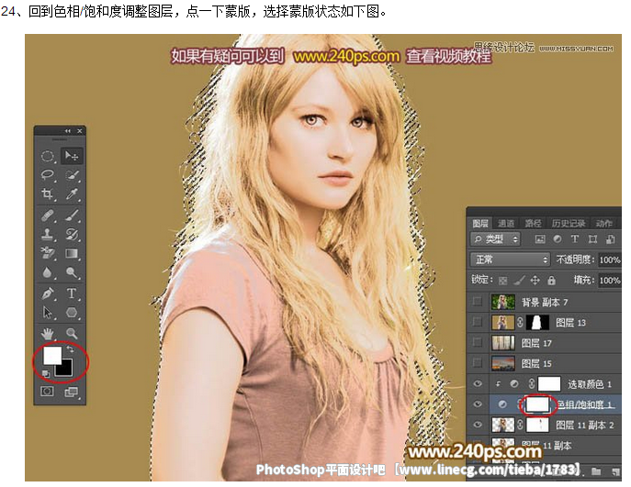This screenshot has height=487, width=631.
Task: Lock all with padlock icon
Action: (551, 281)
